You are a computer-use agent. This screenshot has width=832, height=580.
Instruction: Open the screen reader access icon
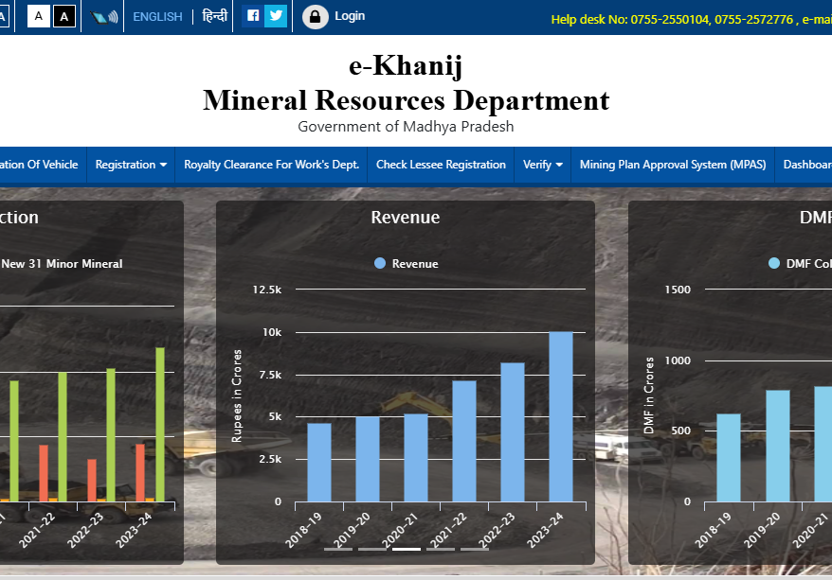click(x=103, y=17)
